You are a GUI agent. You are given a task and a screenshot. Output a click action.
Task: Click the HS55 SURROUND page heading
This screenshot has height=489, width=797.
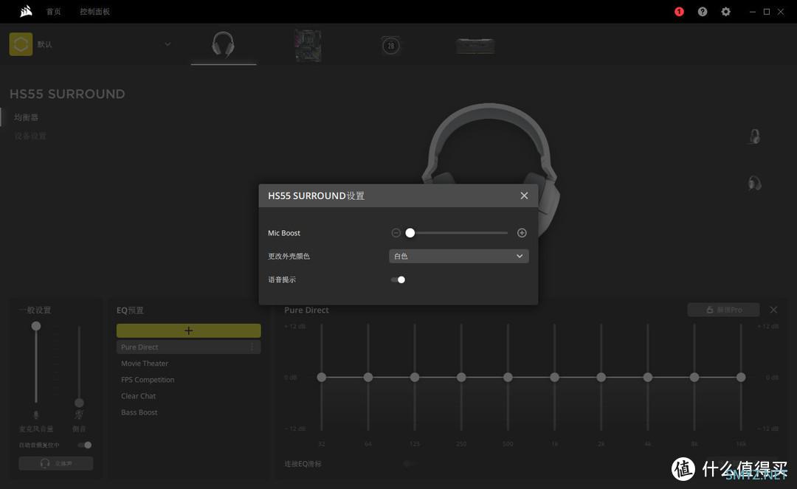click(x=67, y=94)
